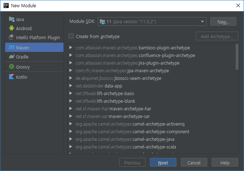This screenshot has height=171, width=244.
Task: Expand maven-archetype-har node
Action: 71,109
